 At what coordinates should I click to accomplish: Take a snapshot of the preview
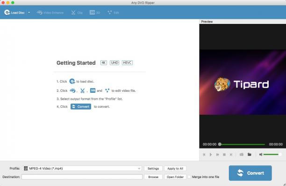pos(242,155)
